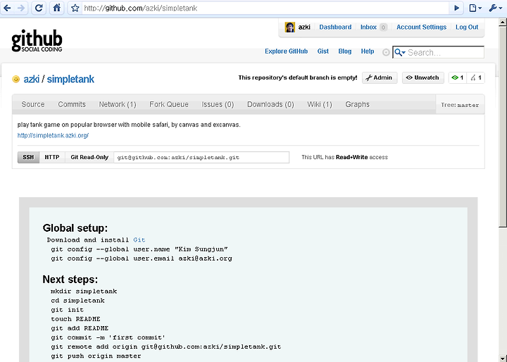Open the wrench settings menu
Image resolution: width=507 pixels, height=362 pixels.
click(495, 8)
